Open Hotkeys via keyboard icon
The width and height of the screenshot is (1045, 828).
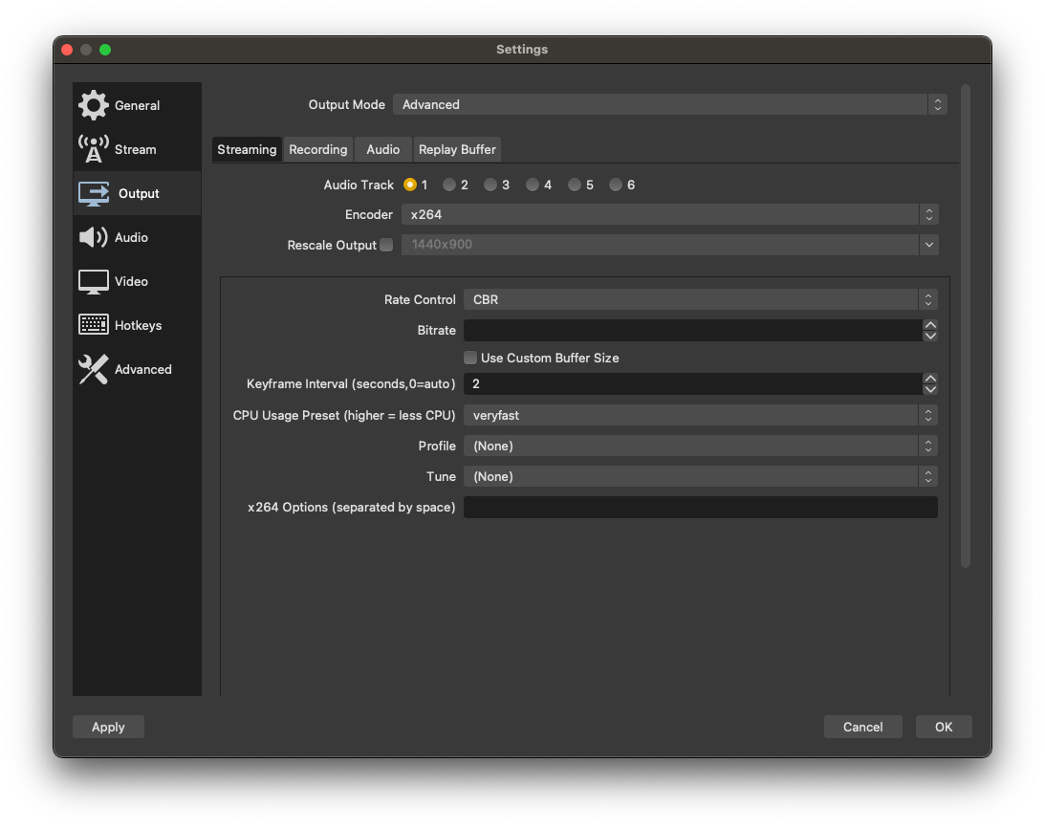tap(94, 325)
